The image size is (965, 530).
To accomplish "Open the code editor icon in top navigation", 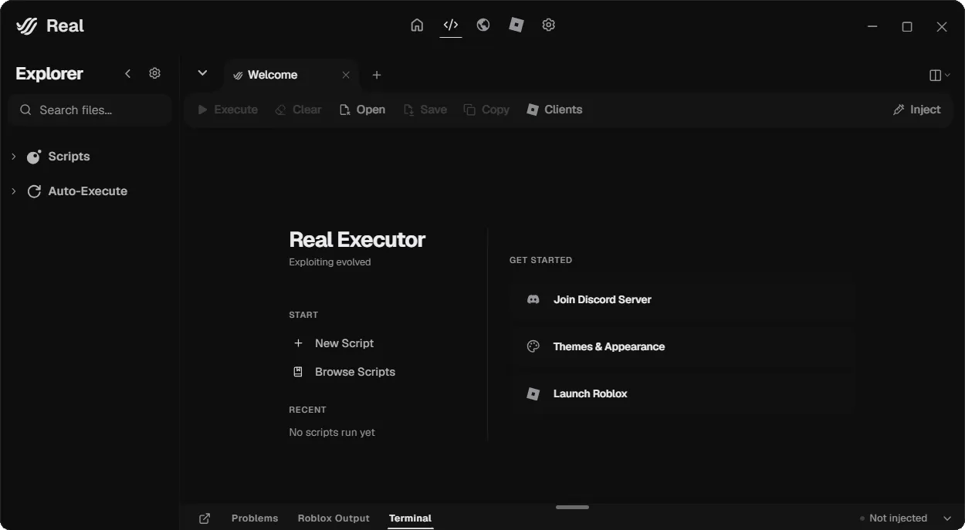I will click(x=451, y=25).
